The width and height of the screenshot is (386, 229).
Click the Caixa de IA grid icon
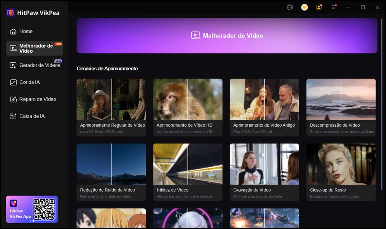point(13,116)
